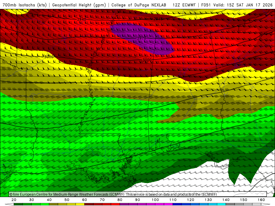Viewport: 275px width, 206px height.
Task: Click the 'Geopotential Height (gpm)' header label
Action: (79, 5)
